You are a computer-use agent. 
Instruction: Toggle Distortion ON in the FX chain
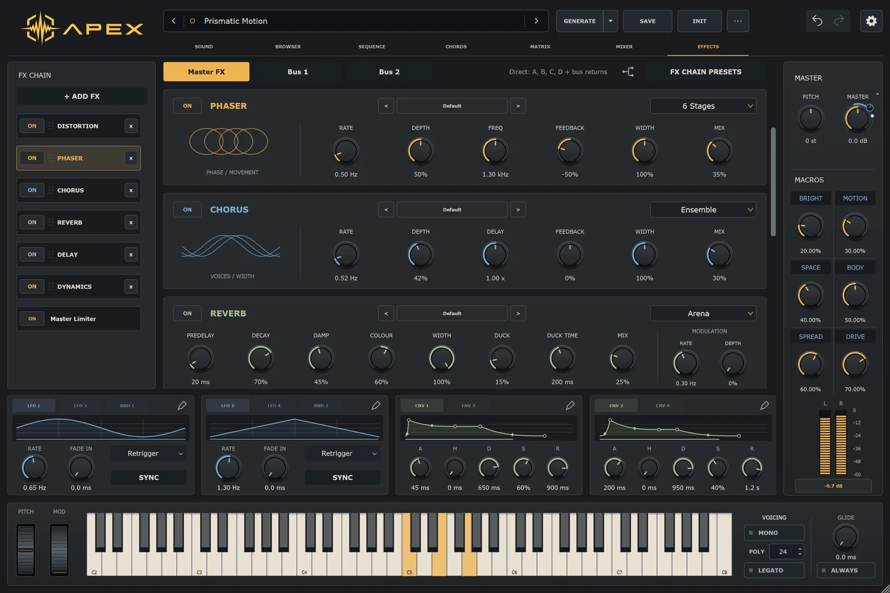32,126
